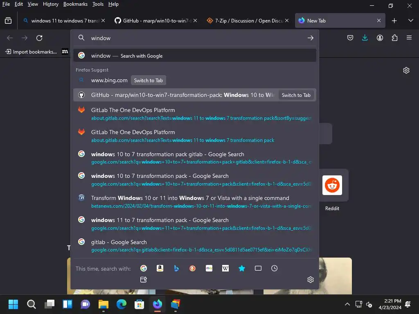419x314 pixels.
Task: Search in History clock icon
Action: (x=275, y=268)
